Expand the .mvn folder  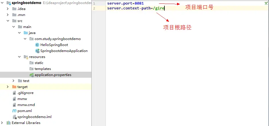pos(7,15)
